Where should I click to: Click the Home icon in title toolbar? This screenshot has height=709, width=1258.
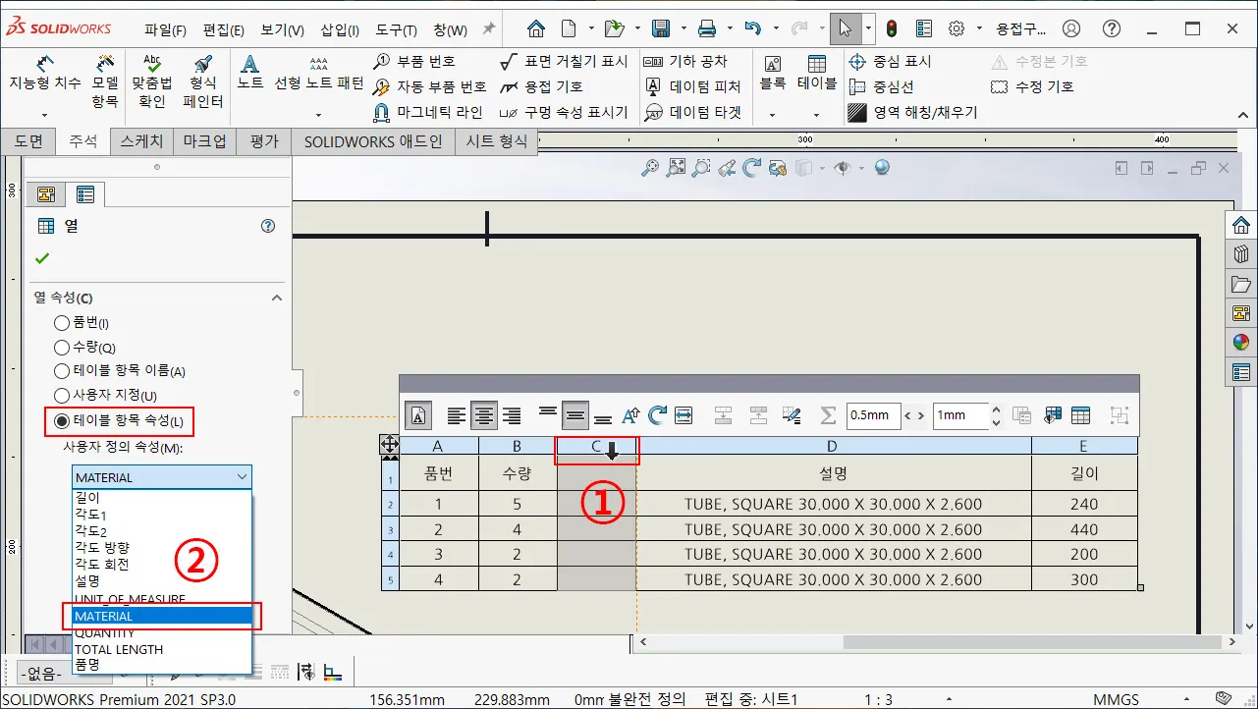tap(535, 28)
